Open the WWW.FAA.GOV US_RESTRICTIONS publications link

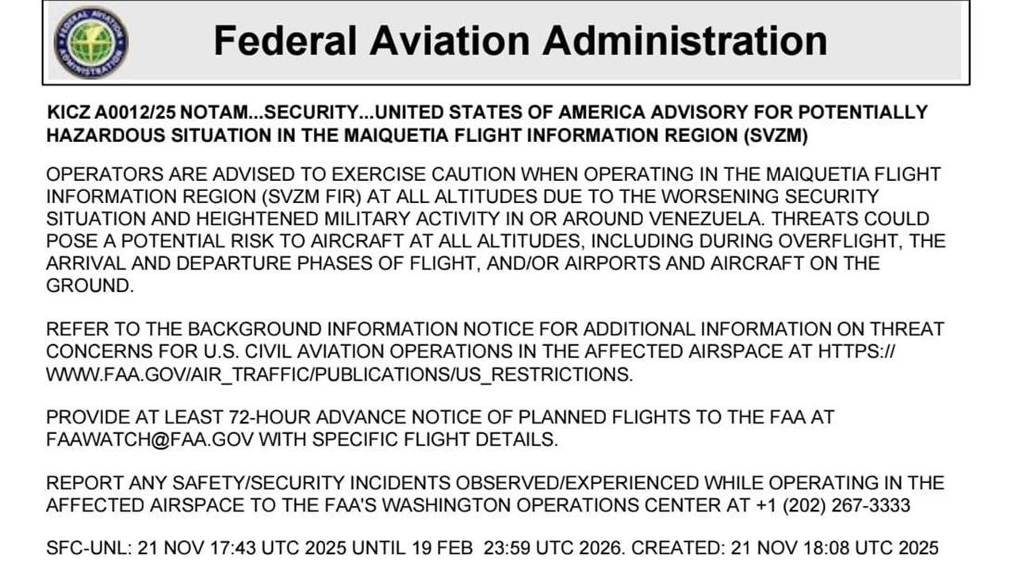pyautogui.click(x=339, y=375)
